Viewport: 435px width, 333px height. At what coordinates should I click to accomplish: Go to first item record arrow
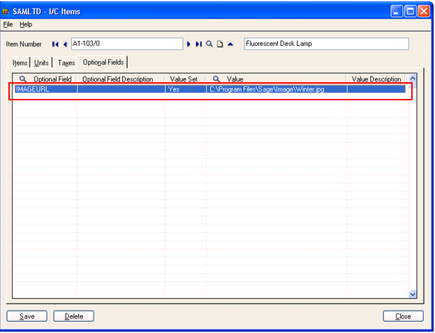coord(55,44)
